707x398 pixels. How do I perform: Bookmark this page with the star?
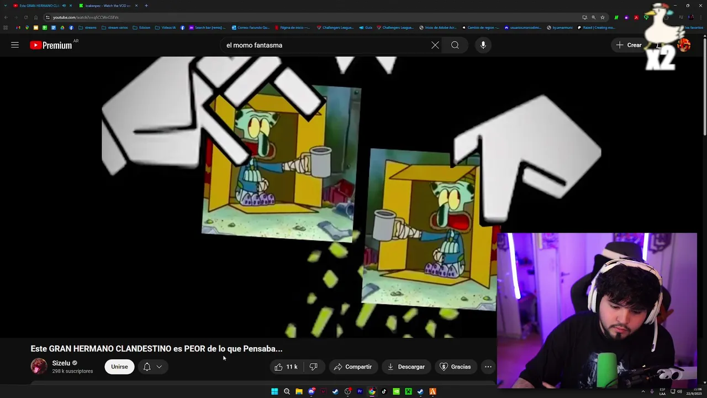point(603,17)
